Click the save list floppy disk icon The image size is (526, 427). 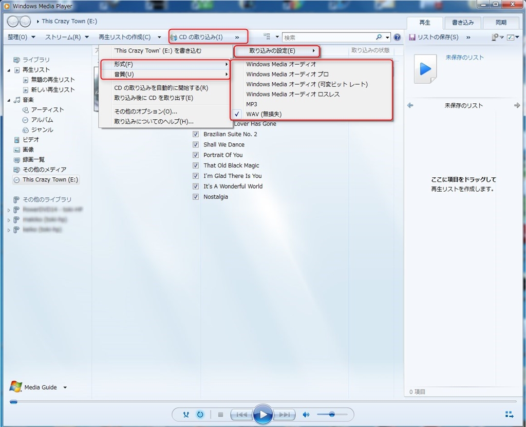(x=412, y=38)
